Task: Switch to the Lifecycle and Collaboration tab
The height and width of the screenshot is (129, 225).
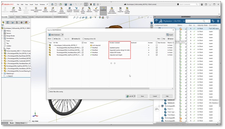Action: tap(44, 17)
